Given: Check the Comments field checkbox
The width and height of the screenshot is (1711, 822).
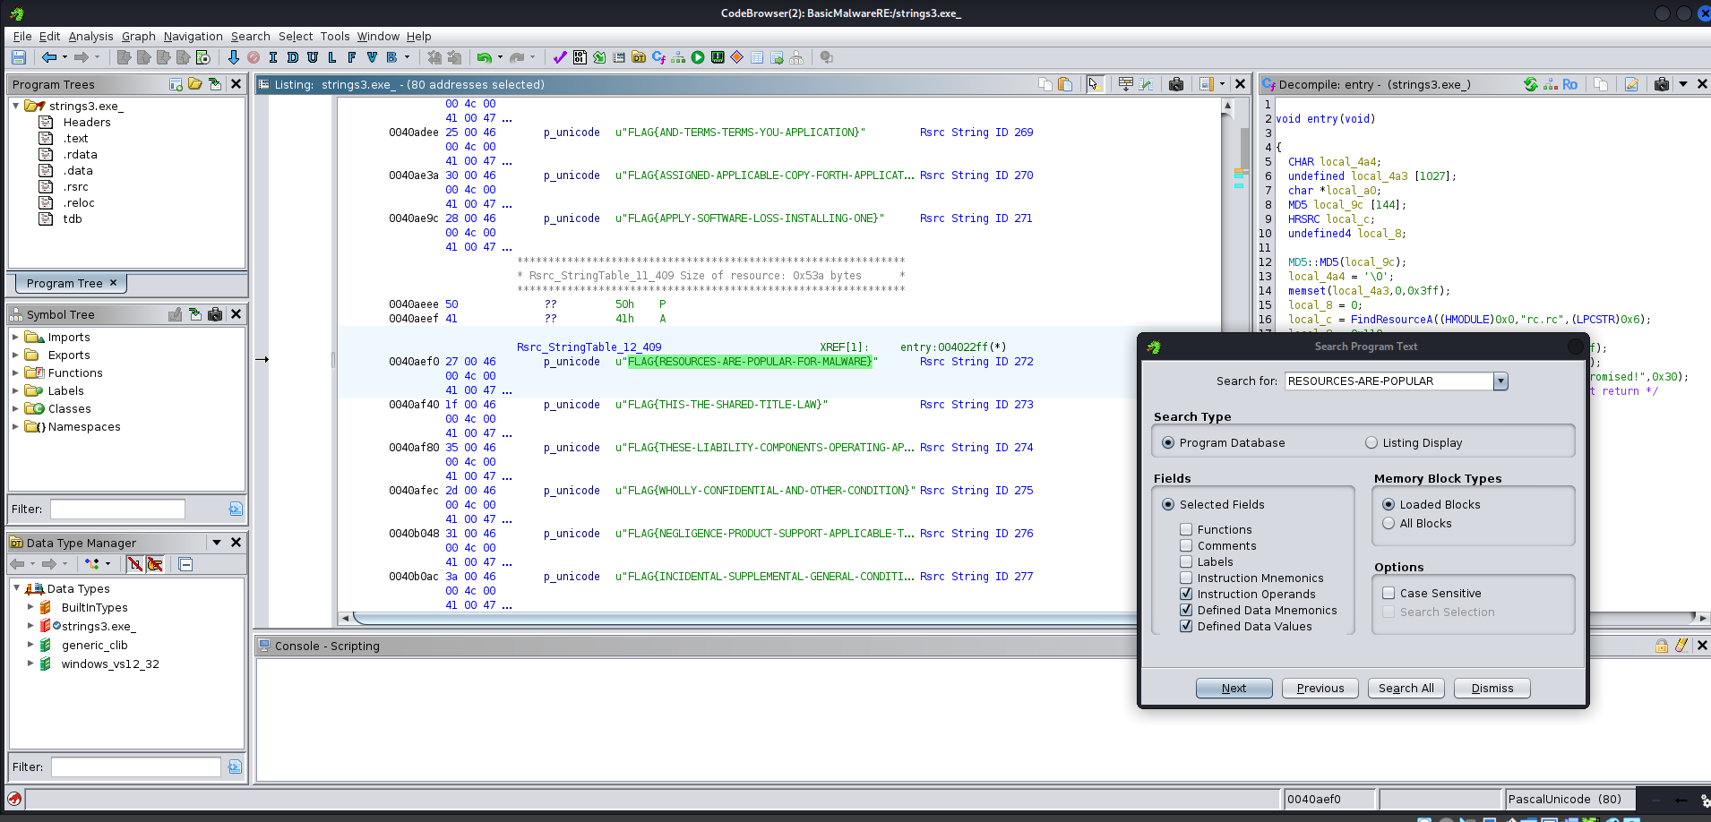Looking at the screenshot, I should [1186, 546].
